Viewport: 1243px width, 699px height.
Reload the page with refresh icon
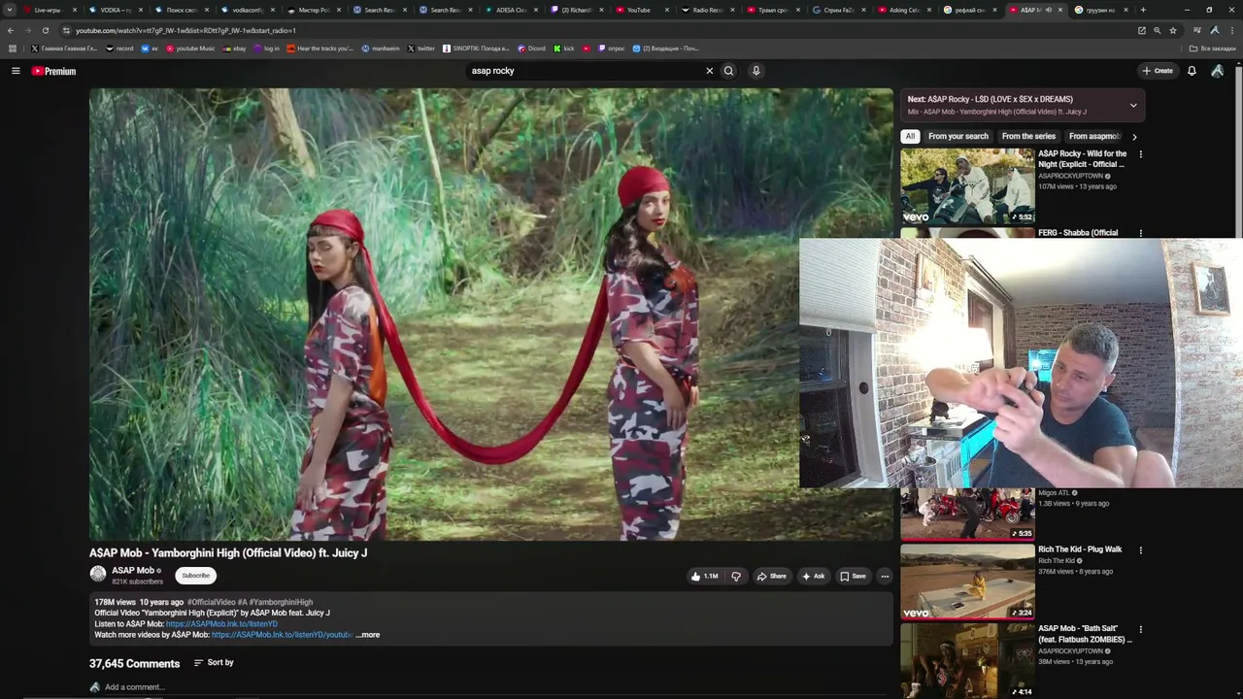pos(45,30)
